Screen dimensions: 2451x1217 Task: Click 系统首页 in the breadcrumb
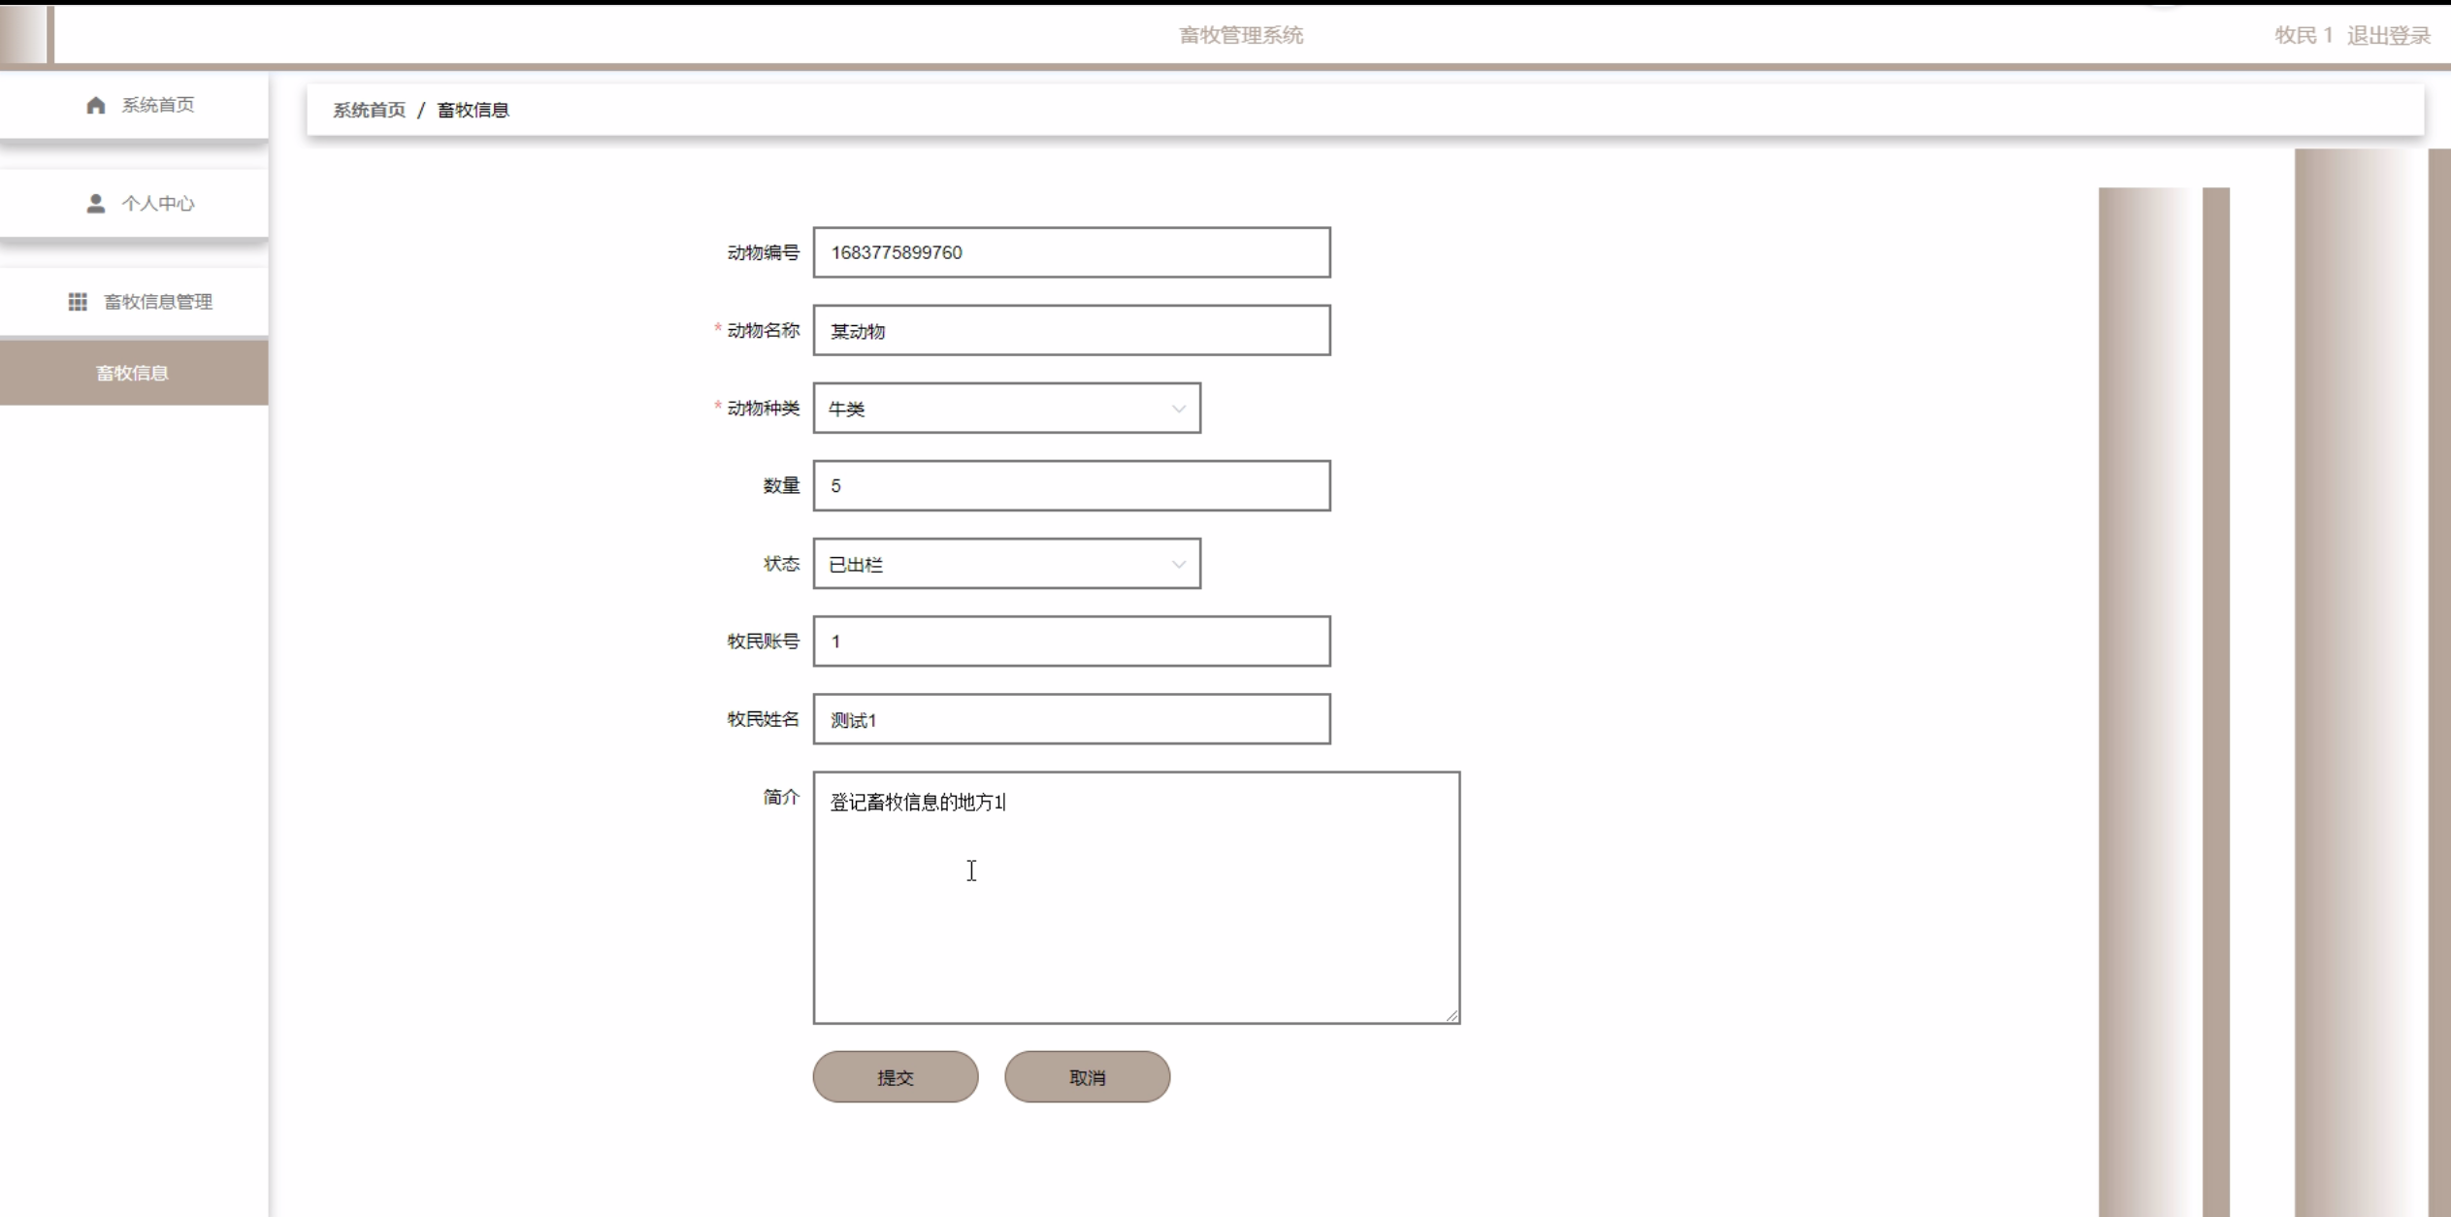point(369,111)
